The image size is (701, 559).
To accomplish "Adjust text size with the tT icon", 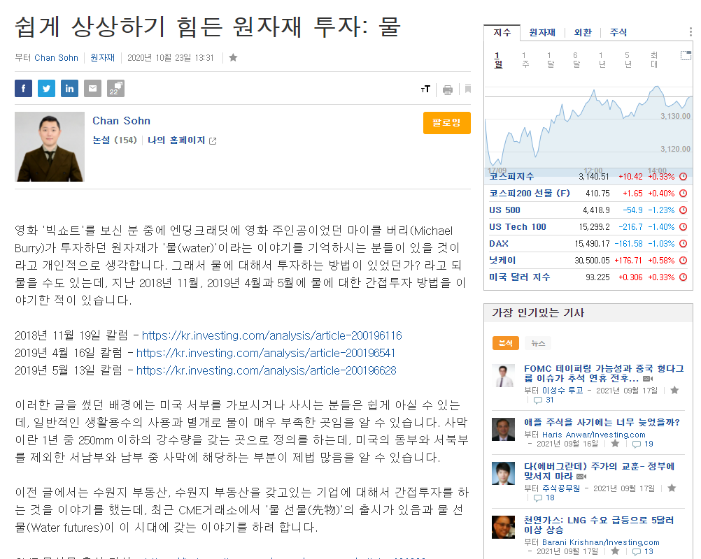I will pos(425,89).
